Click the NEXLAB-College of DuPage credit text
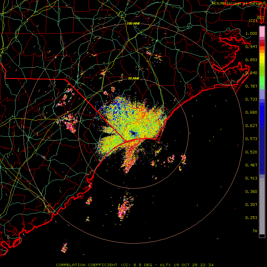Viewport: 267px width, 267px height. pyautogui.click(x=237, y=3)
